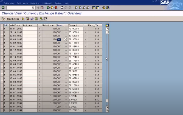183x115 pixels.
Task: Click the Generate shortcut icon
Action: [x=98, y=8]
